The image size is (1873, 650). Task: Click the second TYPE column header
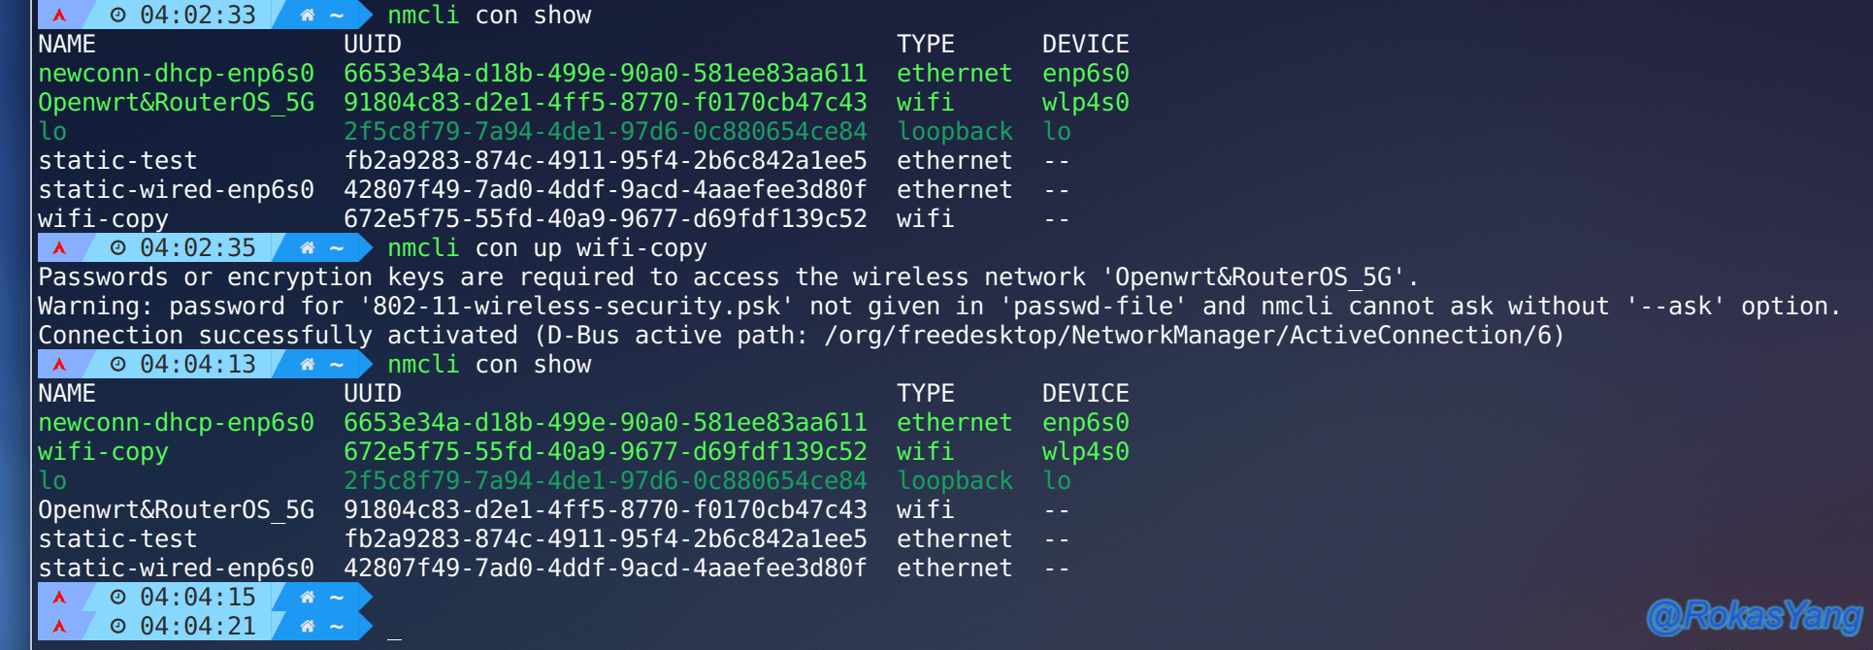pos(926,394)
